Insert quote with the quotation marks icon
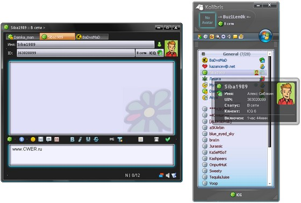 pyautogui.click(x=56, y=139)
